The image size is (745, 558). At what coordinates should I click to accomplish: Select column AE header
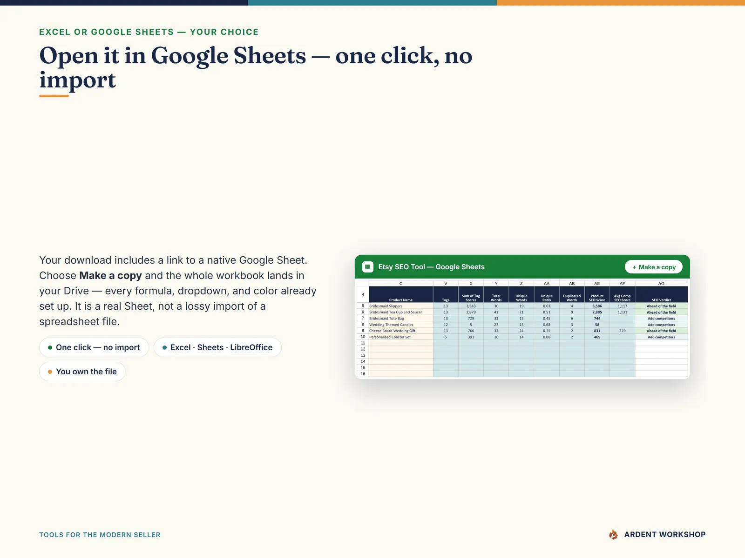(x=597, y=283)
